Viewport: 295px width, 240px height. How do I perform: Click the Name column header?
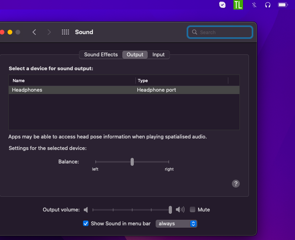(x=72, y=81)
